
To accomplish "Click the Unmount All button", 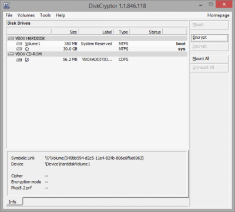I will point(209,68).
